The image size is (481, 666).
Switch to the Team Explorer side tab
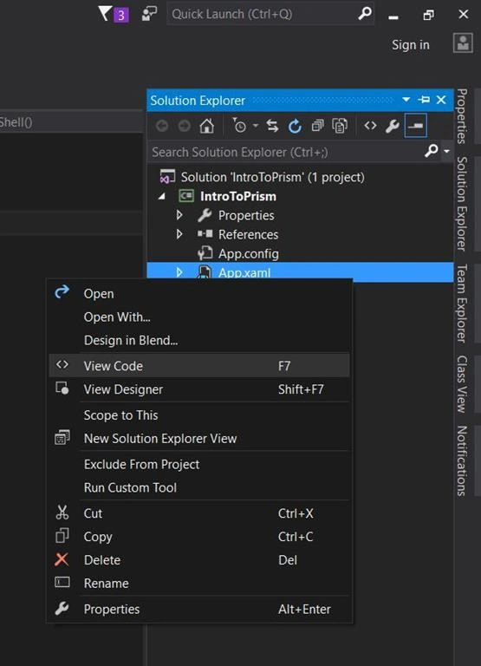462,304
